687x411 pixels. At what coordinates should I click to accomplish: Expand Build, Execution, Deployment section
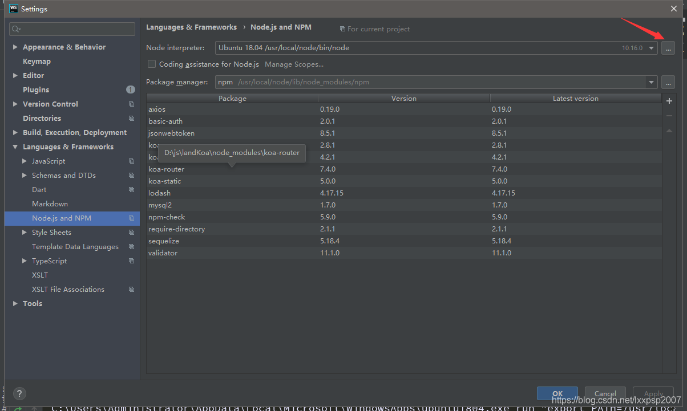(15, 133)
